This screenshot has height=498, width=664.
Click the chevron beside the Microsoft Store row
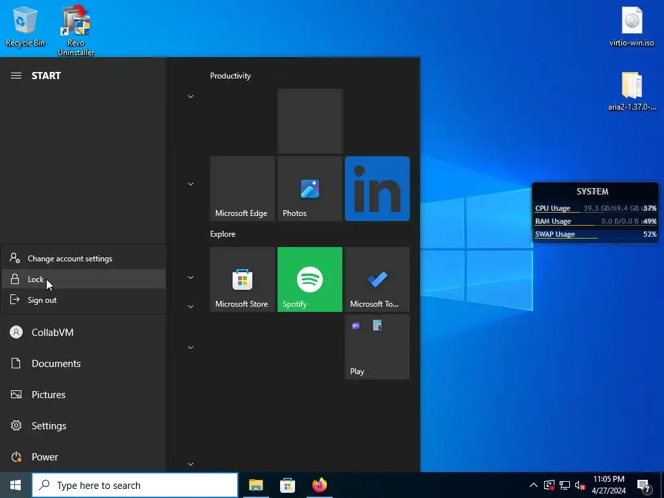[191, 278]
